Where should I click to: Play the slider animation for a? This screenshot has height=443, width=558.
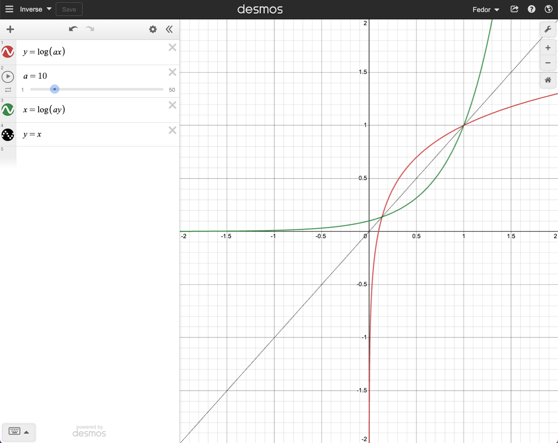pos(8,77)
